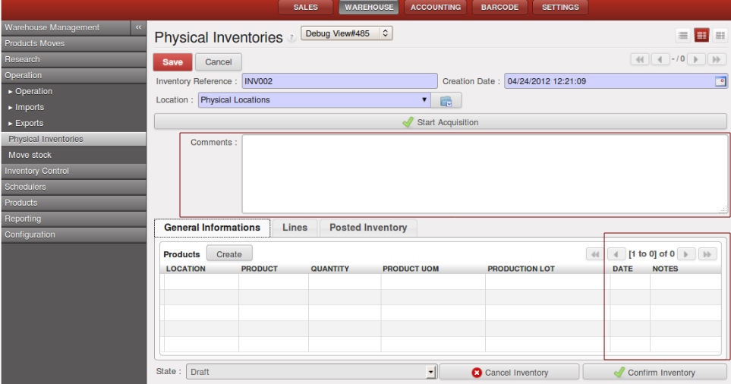Jump to last page in Products pager
731x384 pixels.
point(707,254)
